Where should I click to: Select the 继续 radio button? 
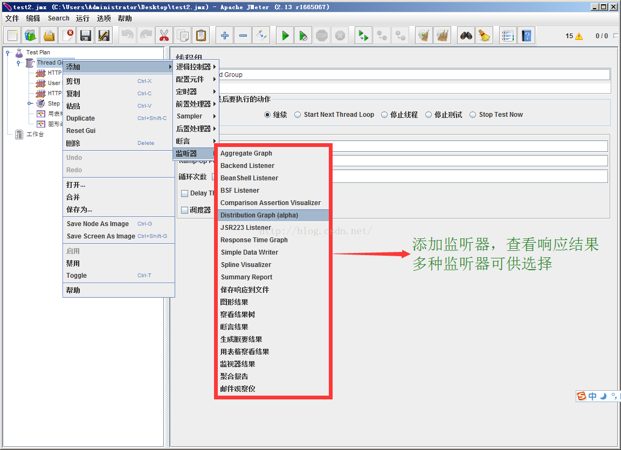coord(267,115)
